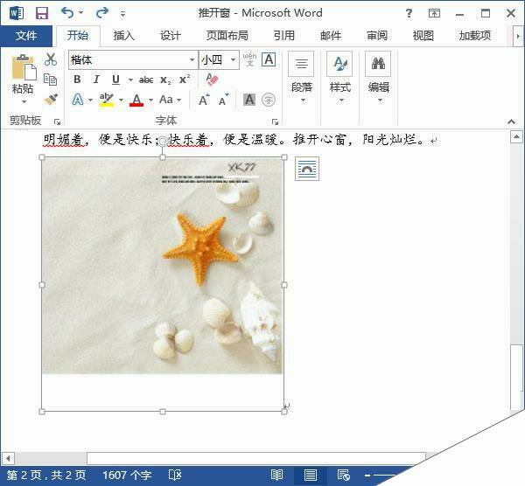
Task: Toggle Bold formatting
Action: coord(76,80)
